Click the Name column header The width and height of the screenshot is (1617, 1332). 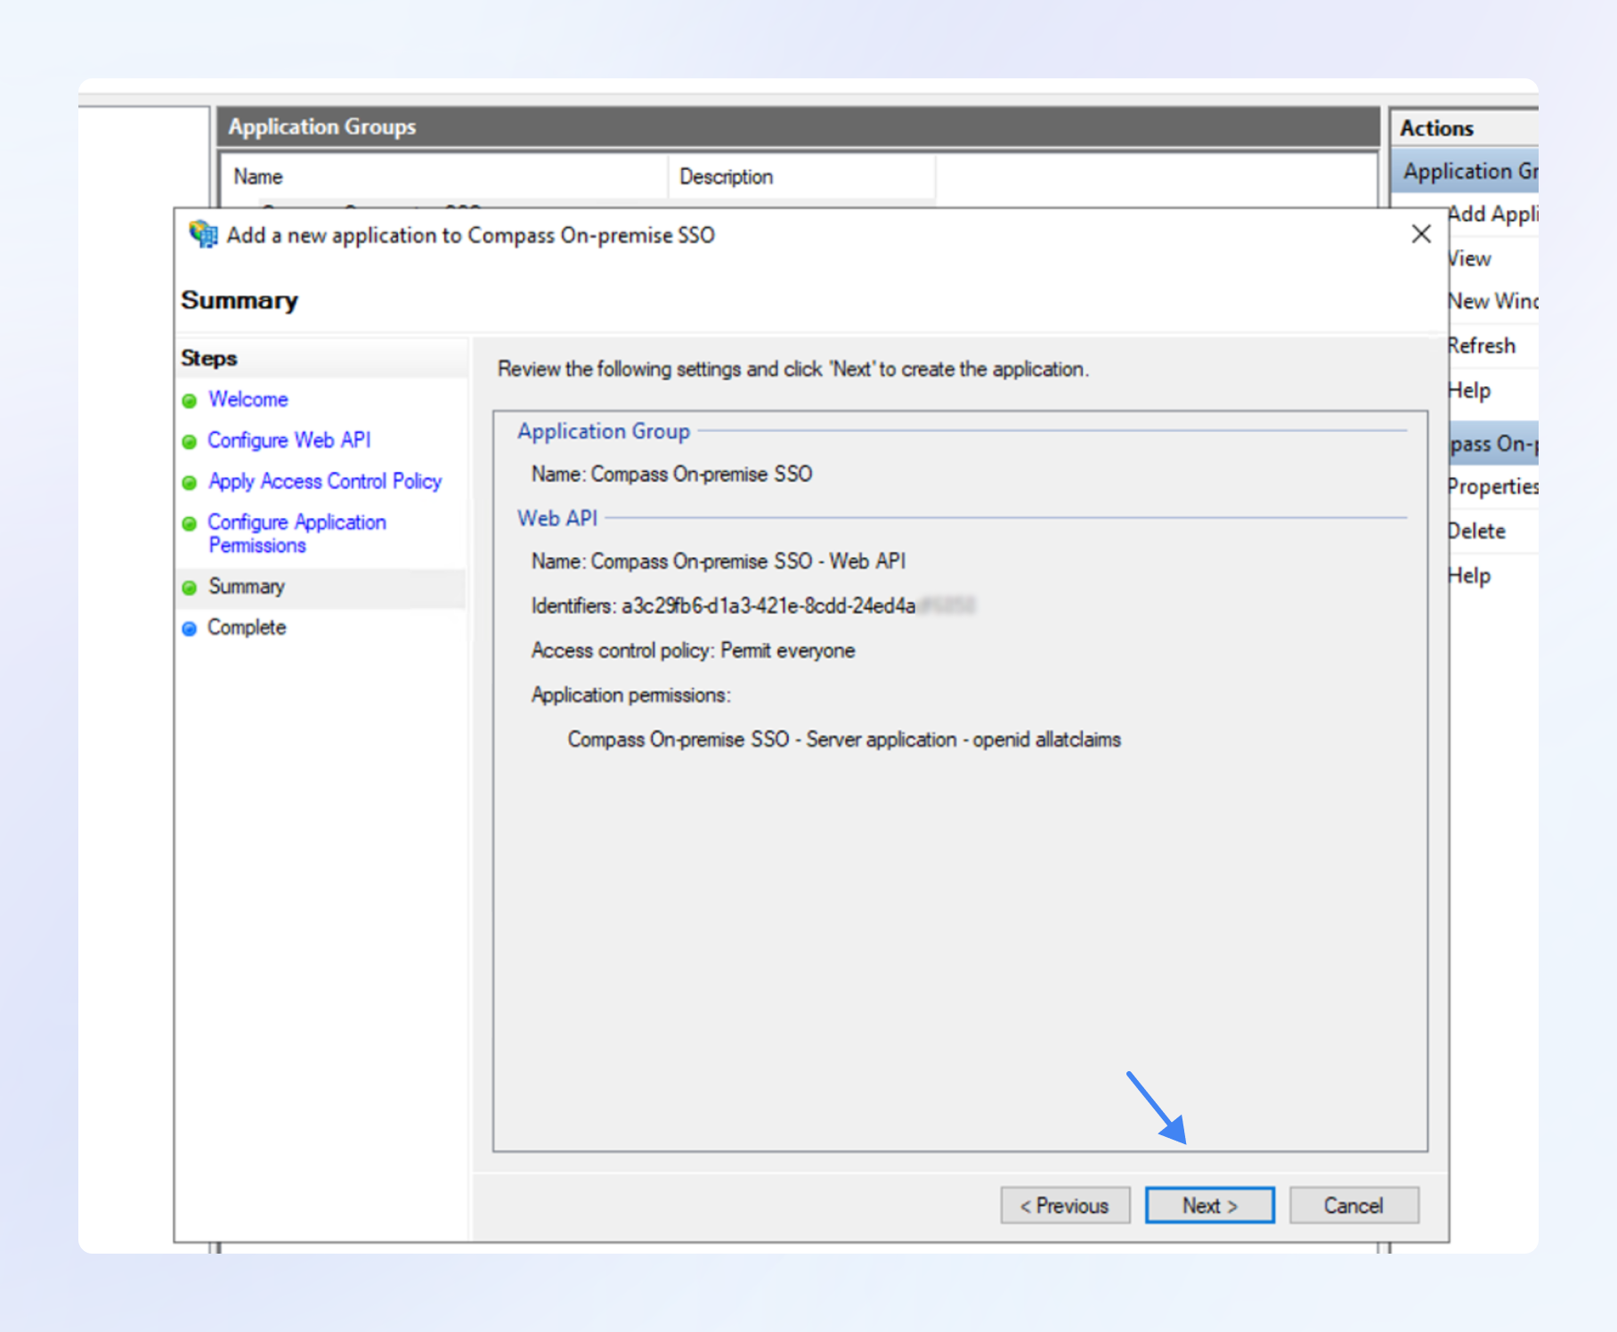coord(258,177)
